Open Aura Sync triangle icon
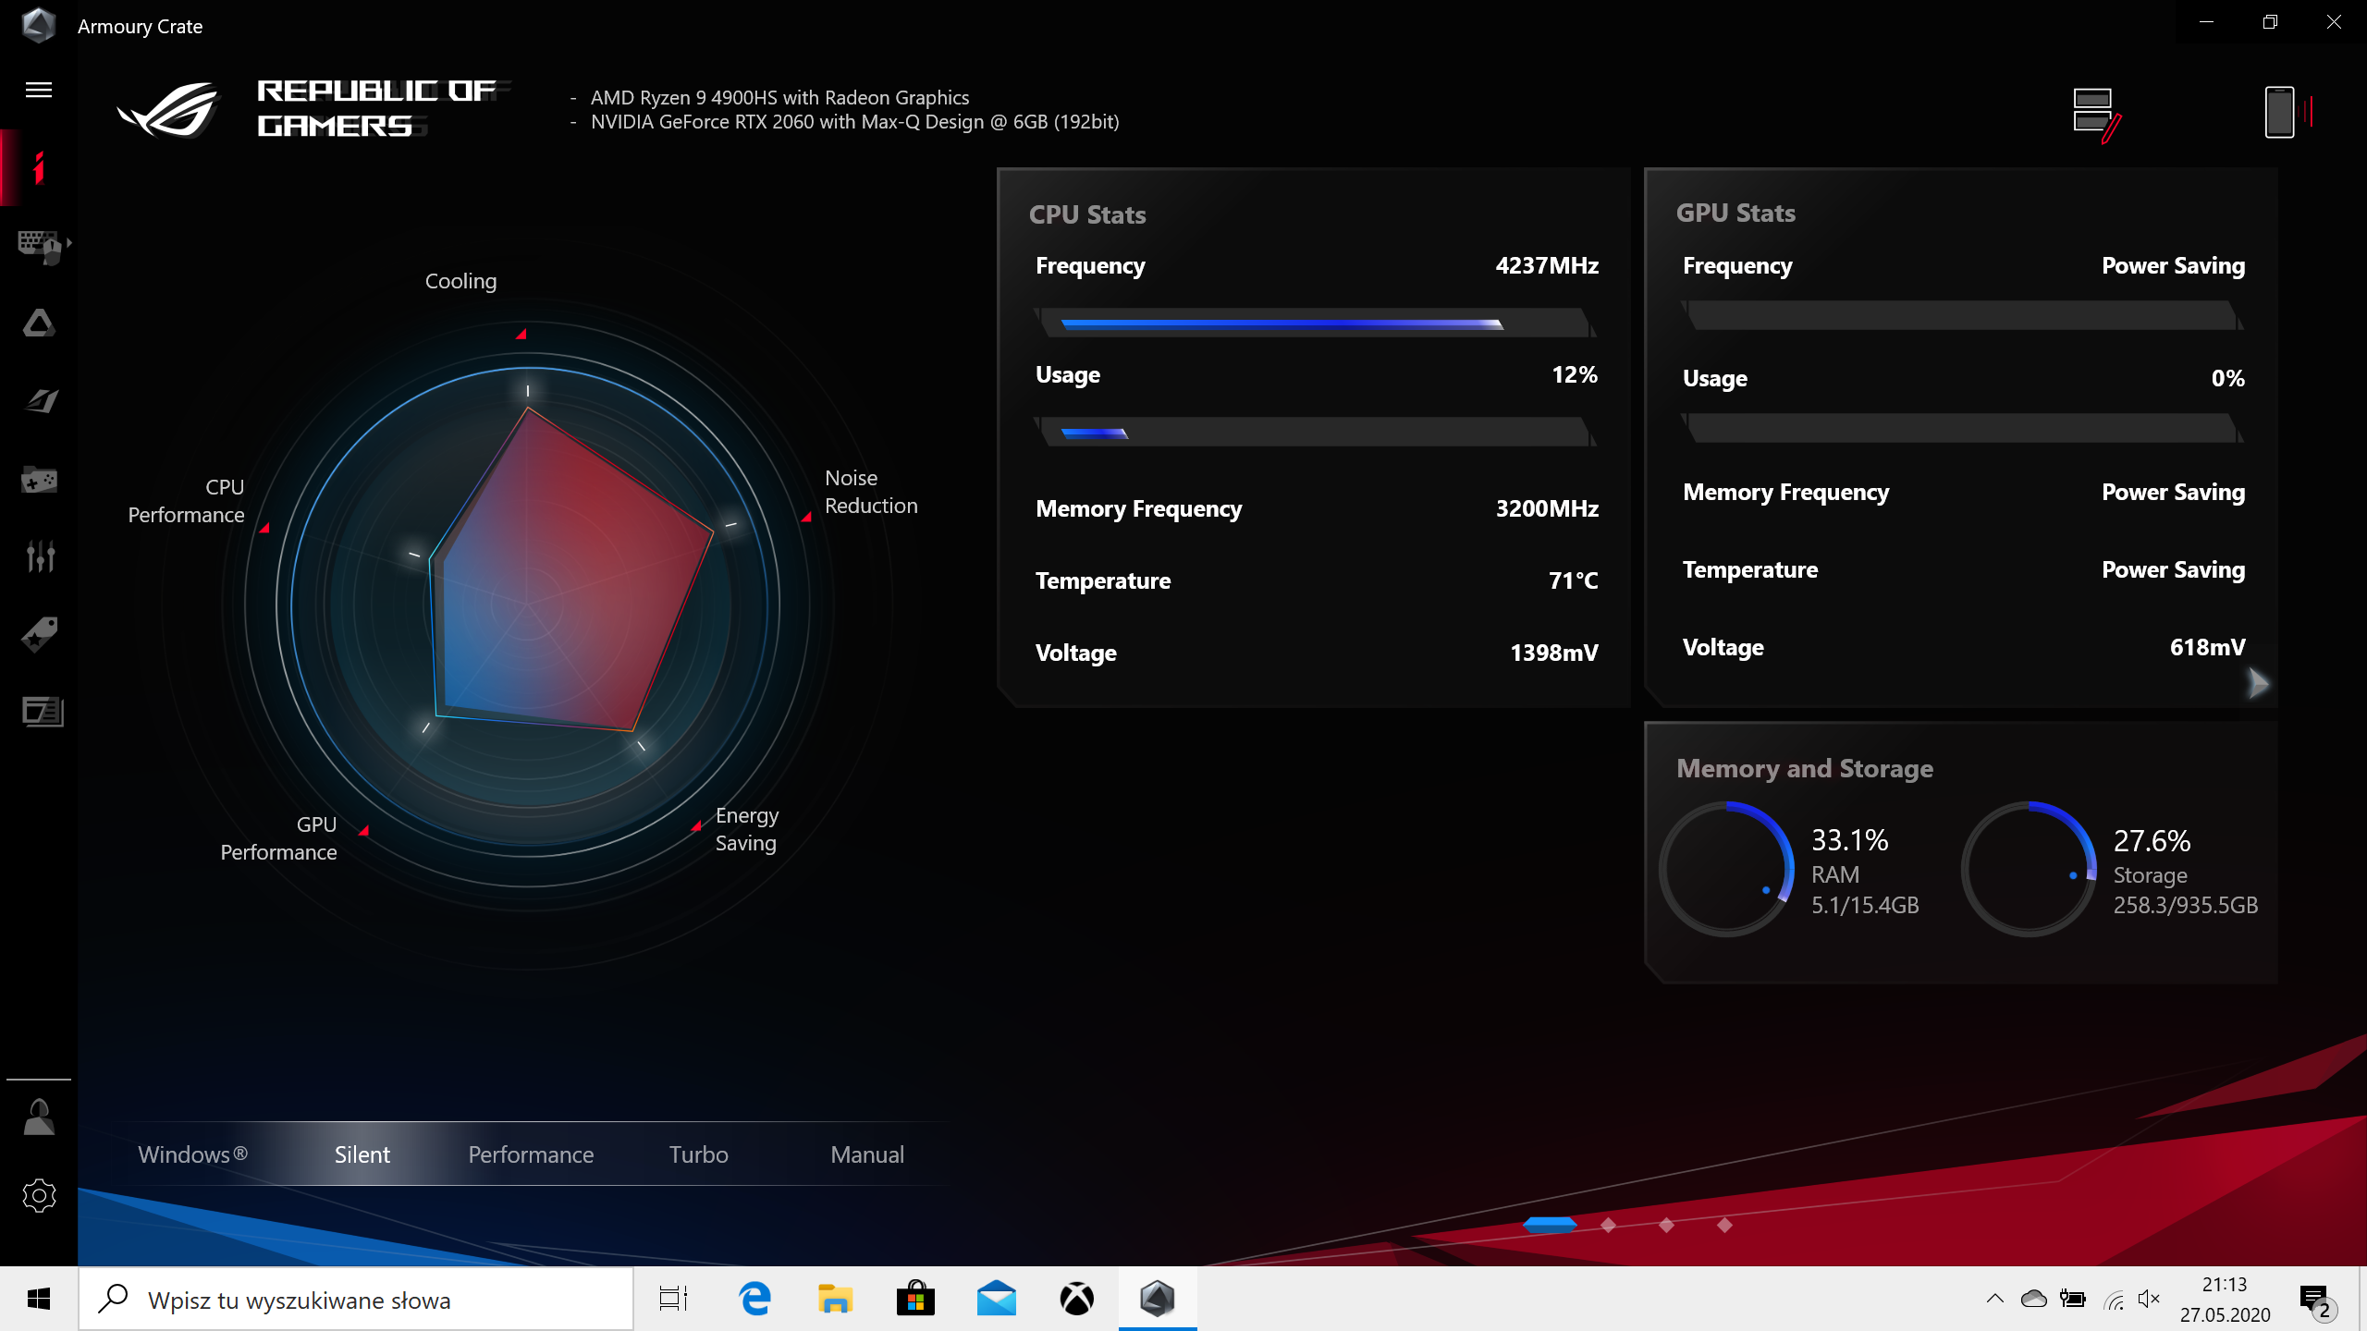The image size is (2367, 1331). tap(39, 324)
